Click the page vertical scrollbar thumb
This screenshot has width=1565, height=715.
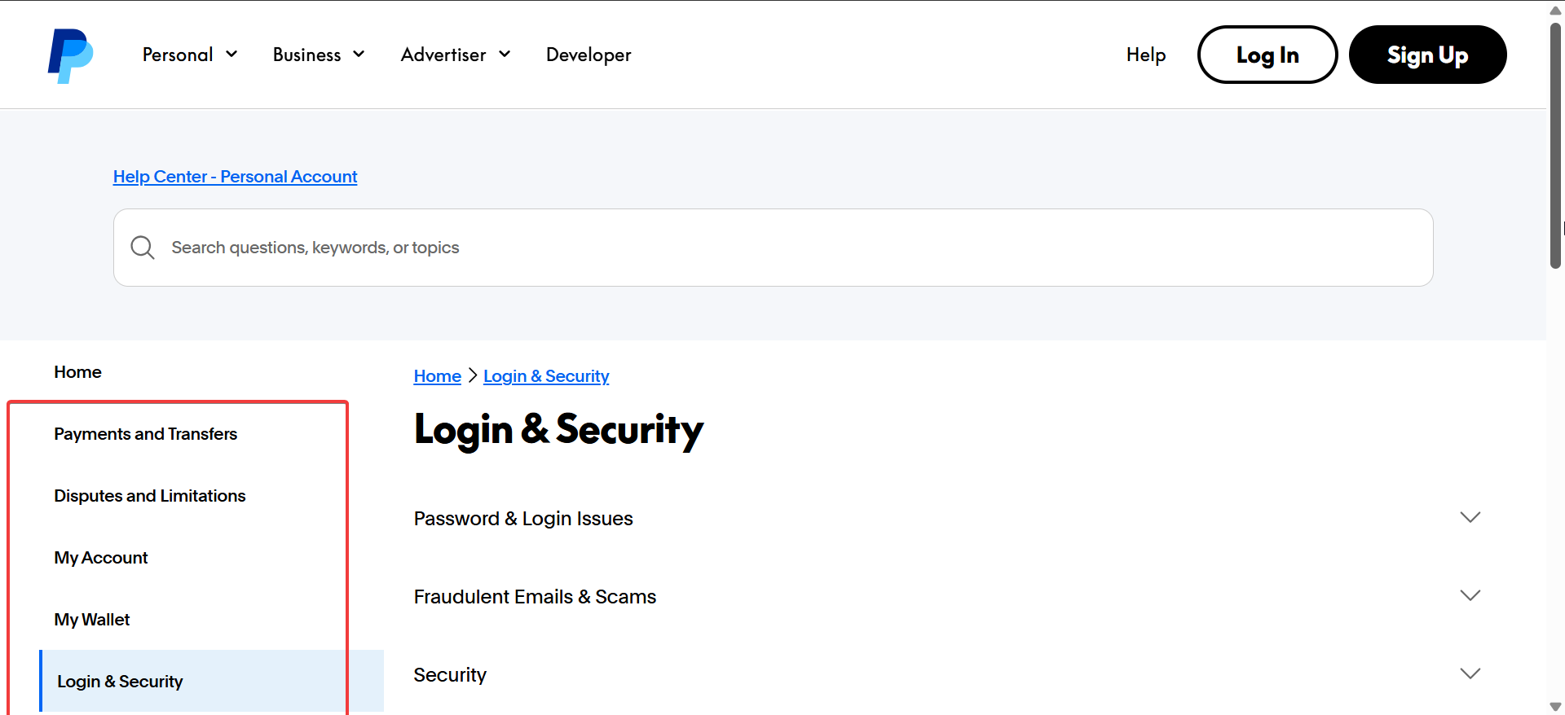1555,147
